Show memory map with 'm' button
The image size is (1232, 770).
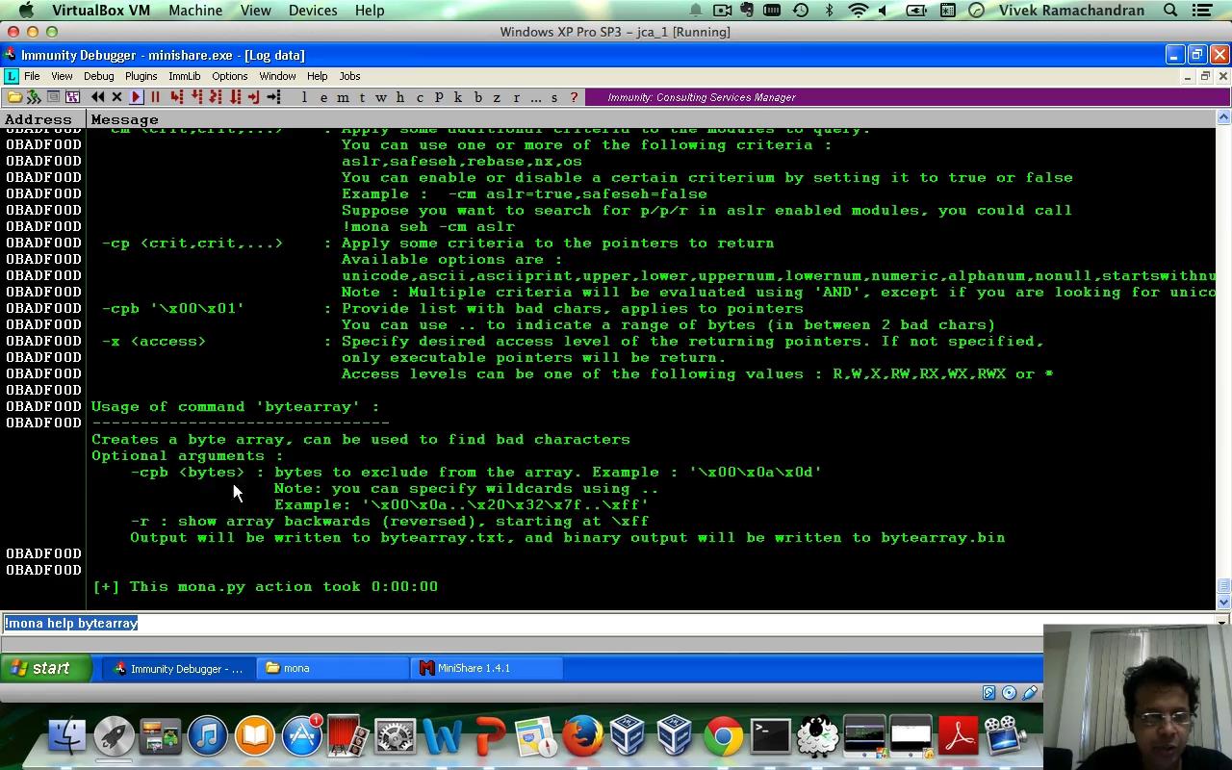click(x=343, y=97)
